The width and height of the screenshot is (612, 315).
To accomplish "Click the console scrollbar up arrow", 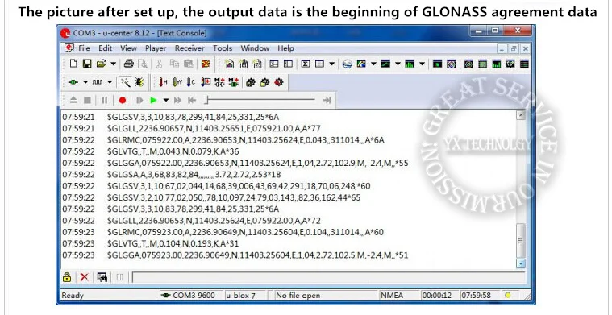I will [x=521, y=115].
